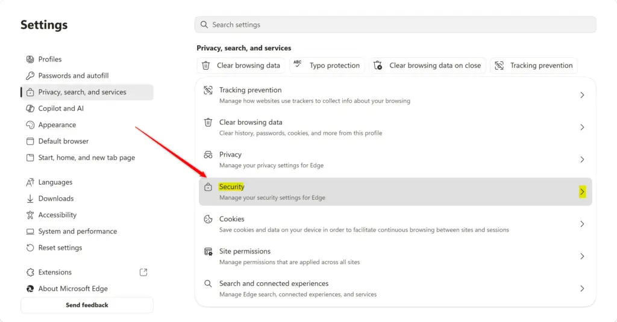Click the external link icon beside Extensions
The width and height of the screenshot is (617, 322).
click(x=143, y=272)
